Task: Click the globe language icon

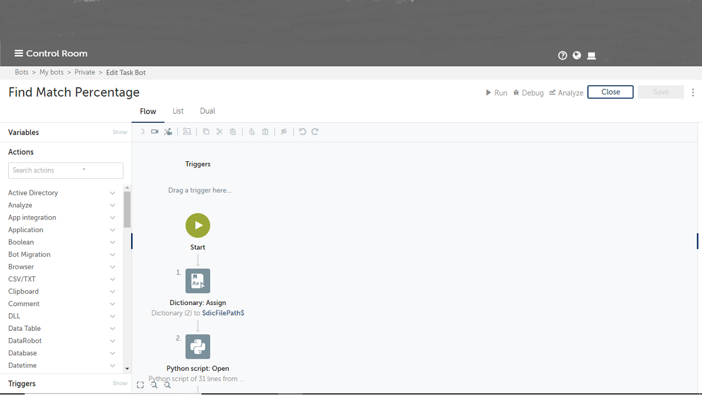Action: point(576,55)
